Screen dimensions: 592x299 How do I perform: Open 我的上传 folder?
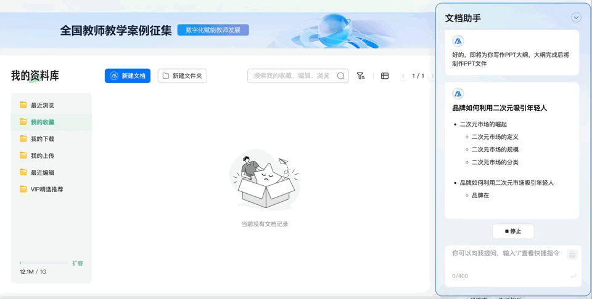pos(51,156)
